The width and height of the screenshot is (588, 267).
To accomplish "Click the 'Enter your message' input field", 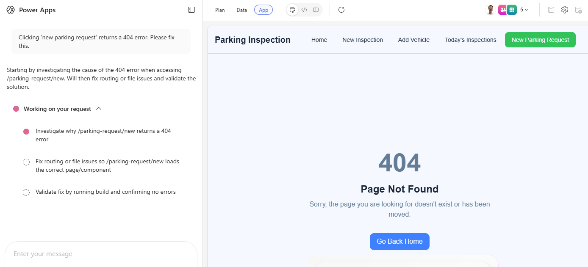I will coord(101,254).
